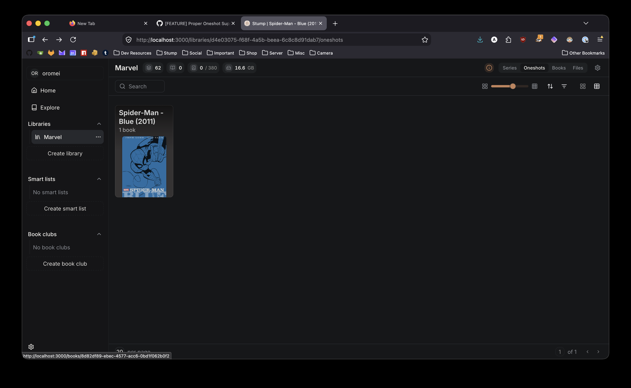Open Marvel library options menu
The image size is (631, 388).
click(98, 137)
